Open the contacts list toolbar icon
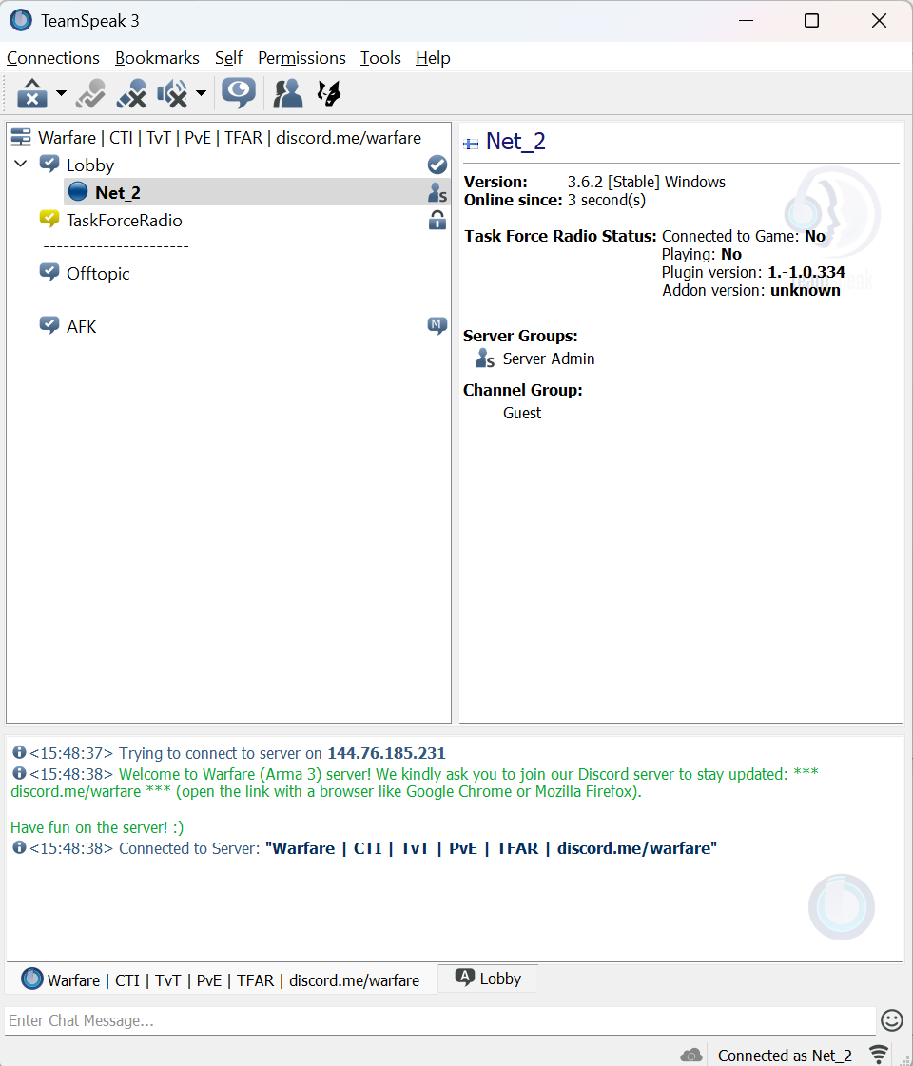The image size is (913, 1066). click(x=287, y=93)
